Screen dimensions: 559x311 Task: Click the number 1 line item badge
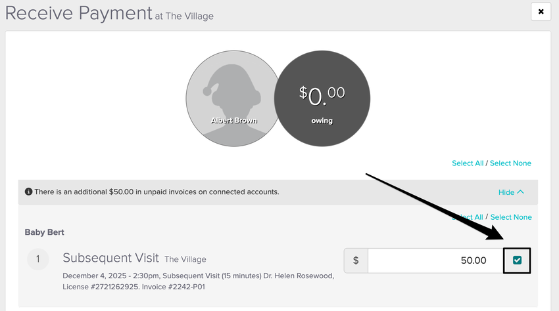click(x=37, y=259)
